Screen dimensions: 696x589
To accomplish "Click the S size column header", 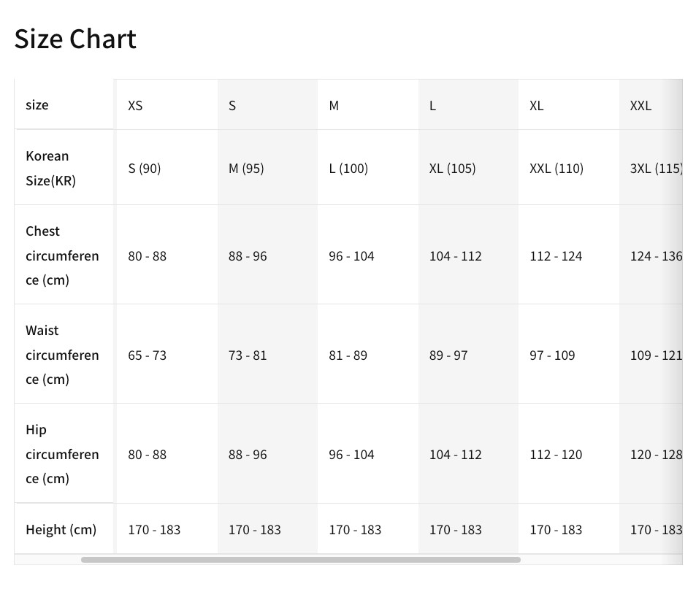I will (x=232, y=106).
